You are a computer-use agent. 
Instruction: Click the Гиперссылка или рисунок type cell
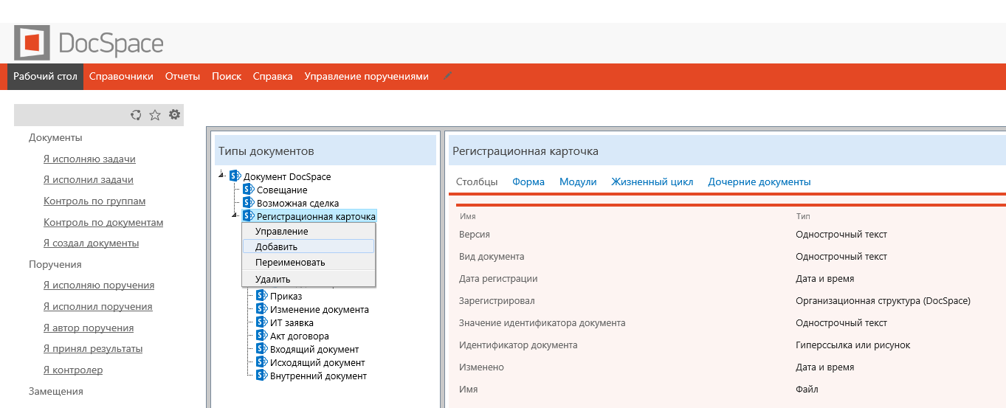coord(853,345)
